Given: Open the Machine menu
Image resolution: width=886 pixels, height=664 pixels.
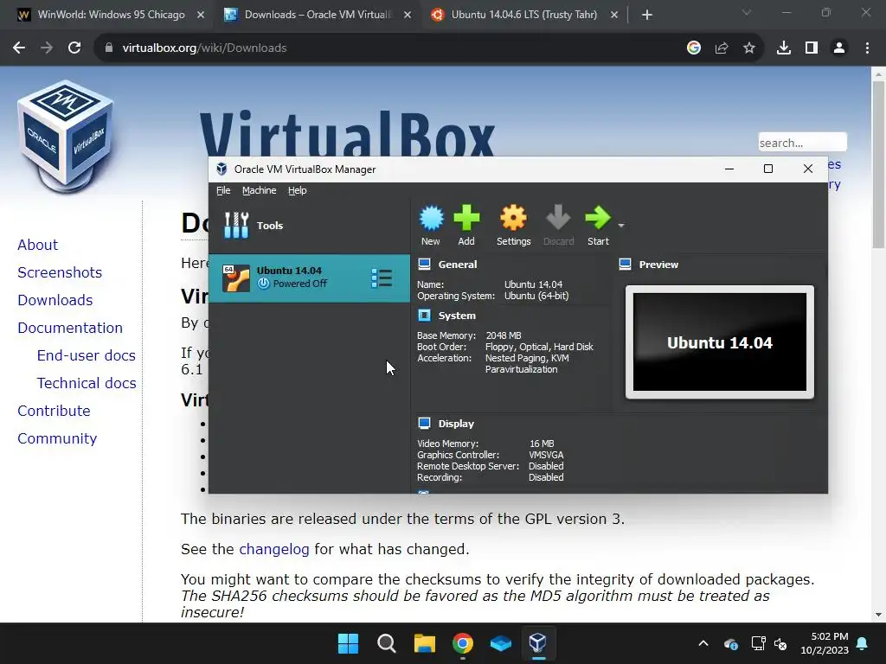Looking at the screenshot, I should (260, 190).
